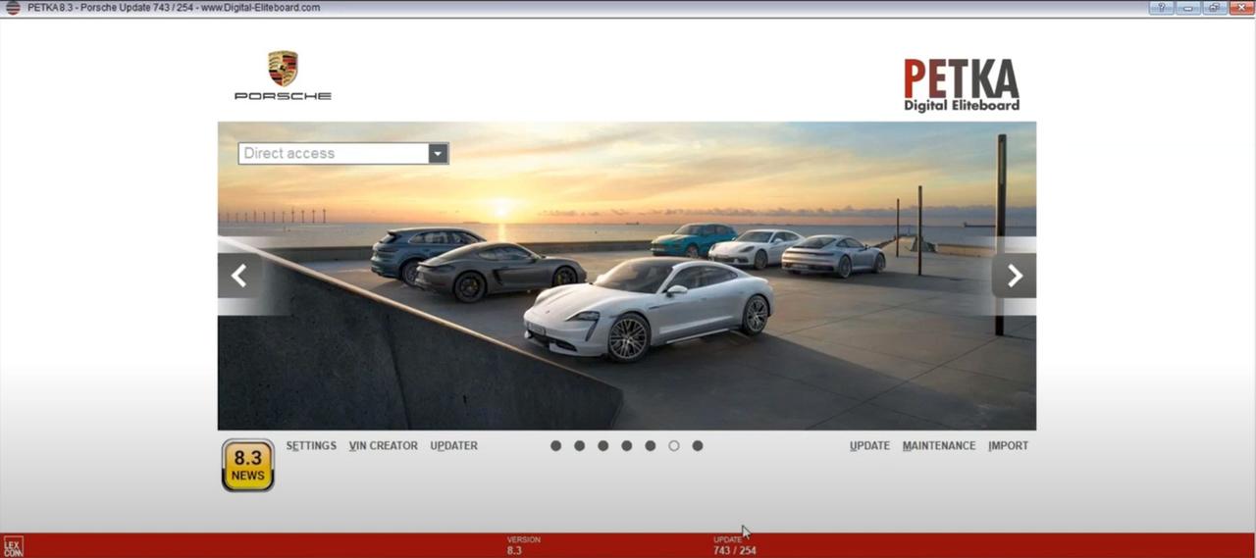1256x558 pixels.
Task: Open the 8.3 News badge
Action: click(x=247, y=465)
